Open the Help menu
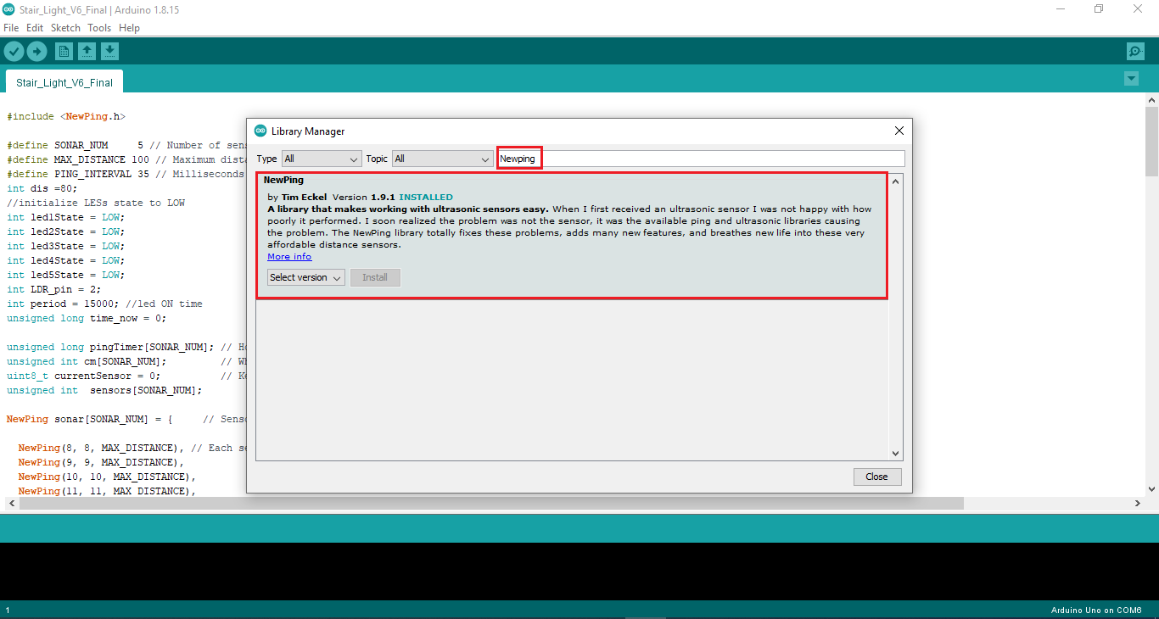 pyautogui.click(x=129, y=28)
